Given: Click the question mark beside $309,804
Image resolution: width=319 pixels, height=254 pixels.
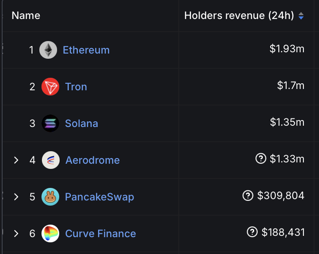Looking at the screenshot, I should coord(248,195).
